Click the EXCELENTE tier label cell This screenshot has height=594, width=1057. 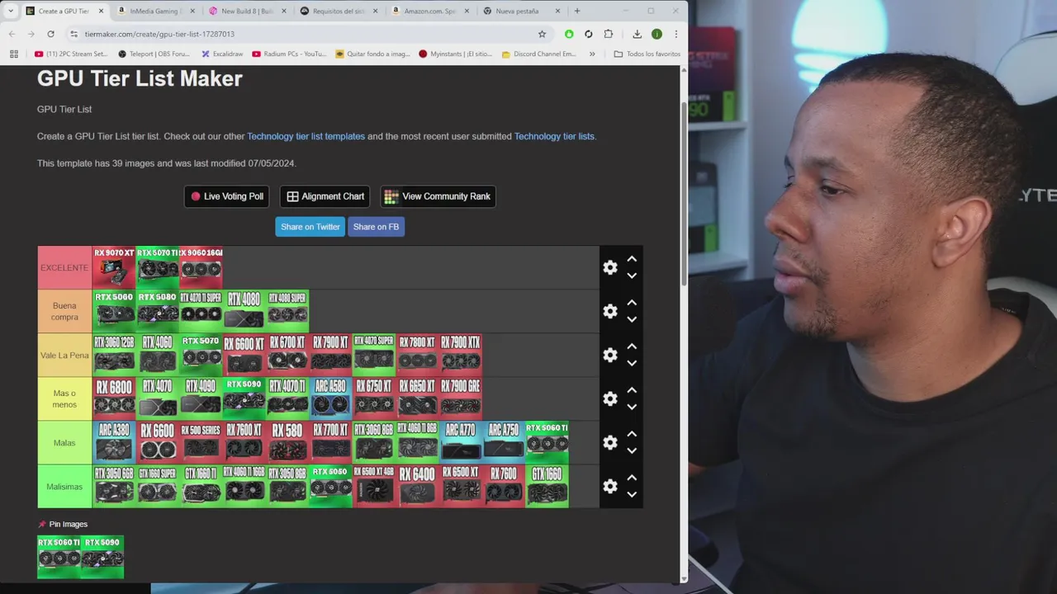pos(64,267)
